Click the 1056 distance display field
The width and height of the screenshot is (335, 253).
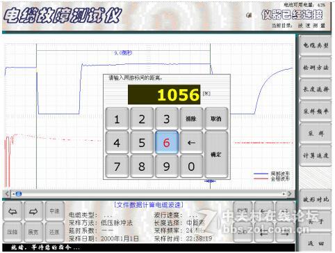164,95
